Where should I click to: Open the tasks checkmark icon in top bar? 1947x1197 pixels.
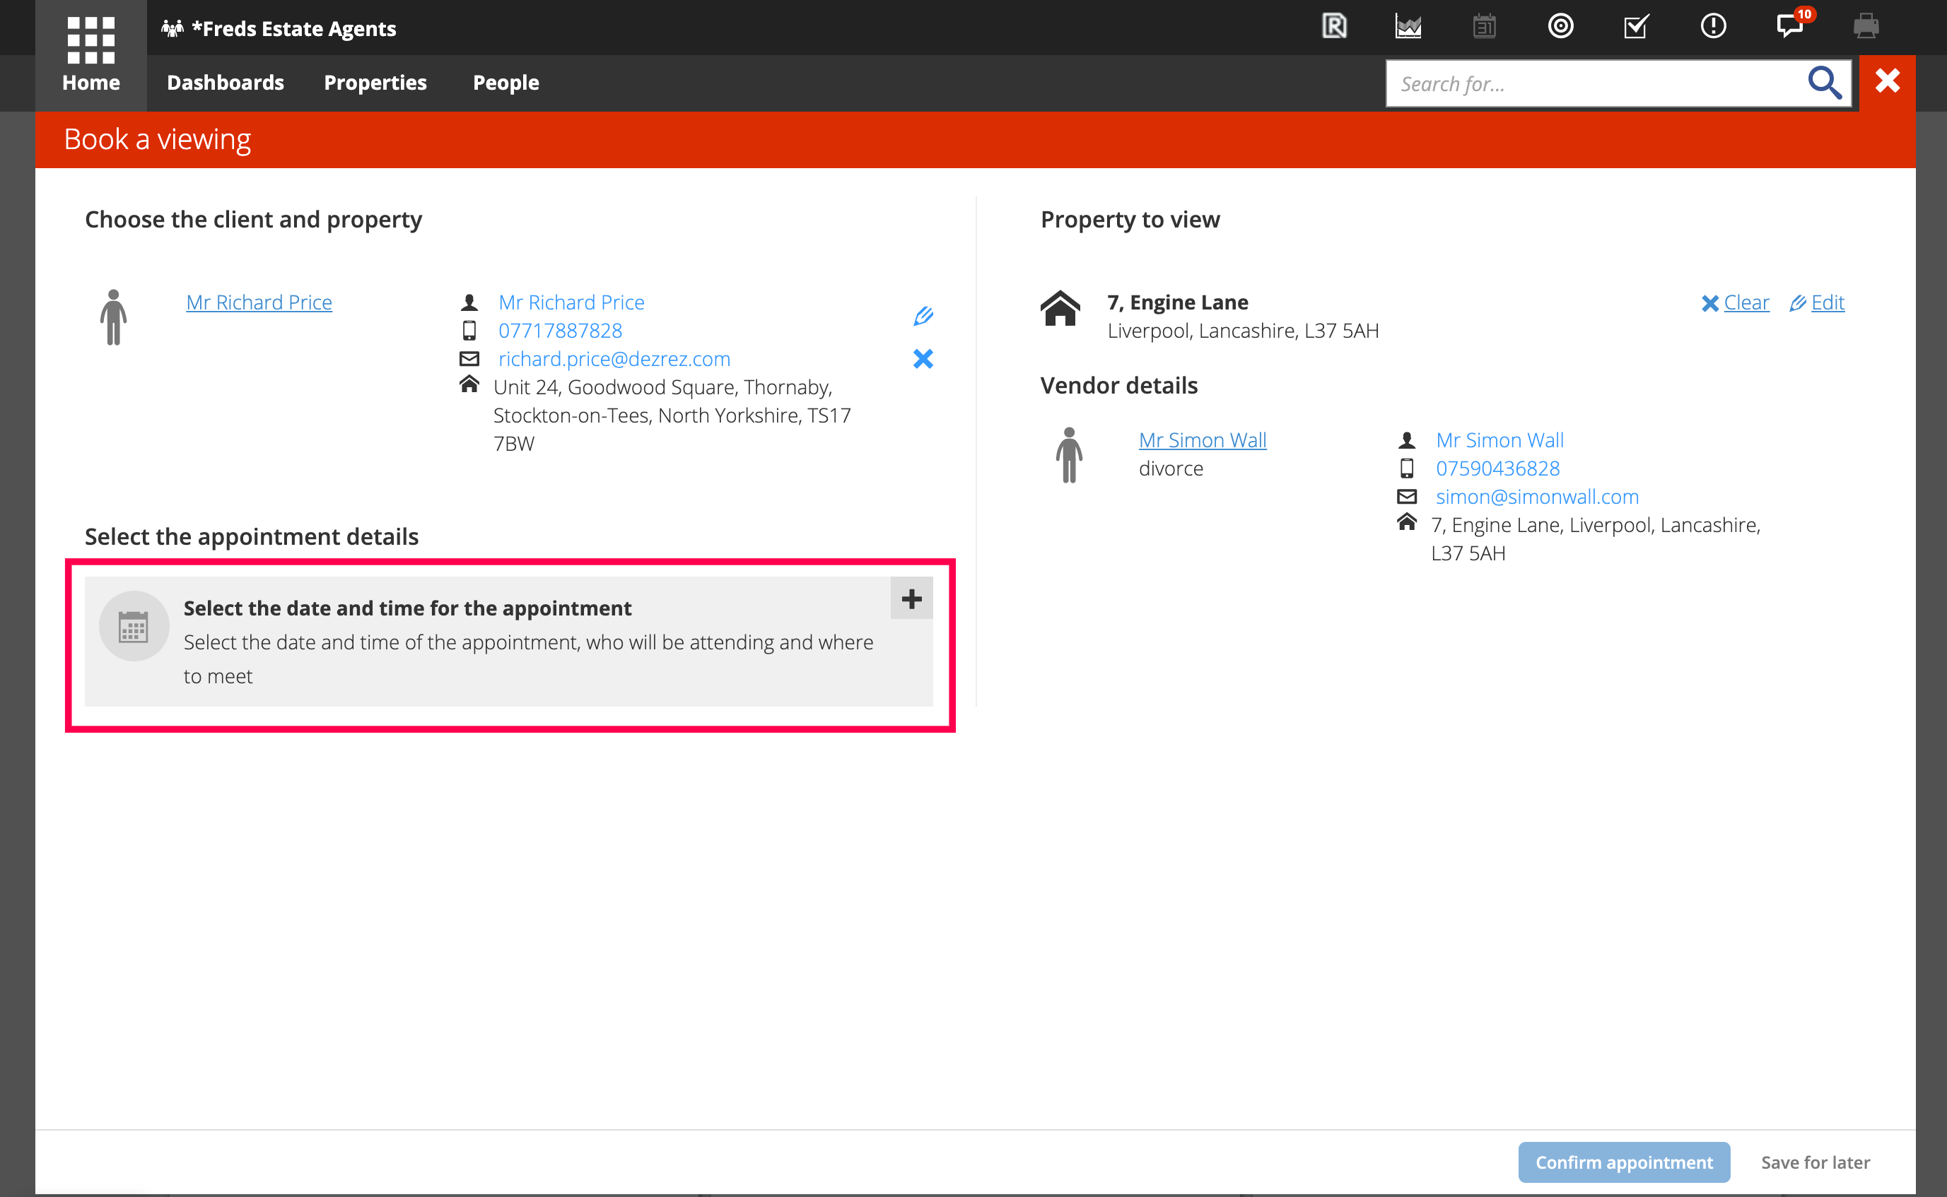coord(1637,26)
